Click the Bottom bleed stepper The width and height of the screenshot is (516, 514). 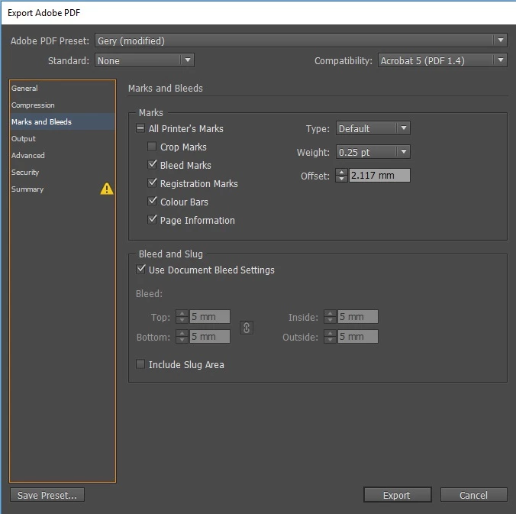point(182,337)
